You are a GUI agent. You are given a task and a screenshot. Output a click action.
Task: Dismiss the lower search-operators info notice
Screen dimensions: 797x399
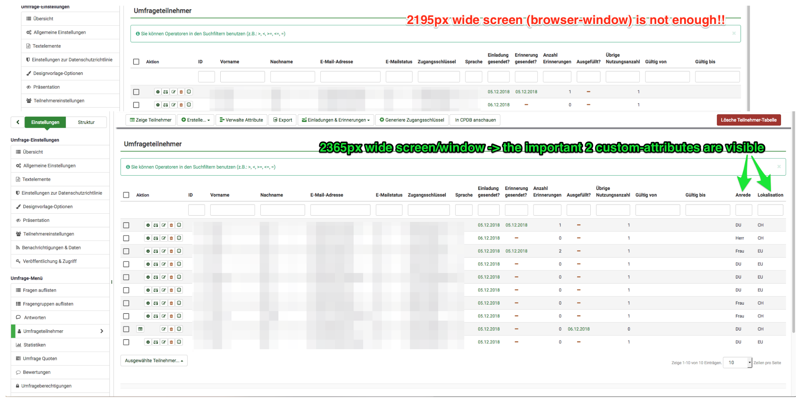[779, 167]
